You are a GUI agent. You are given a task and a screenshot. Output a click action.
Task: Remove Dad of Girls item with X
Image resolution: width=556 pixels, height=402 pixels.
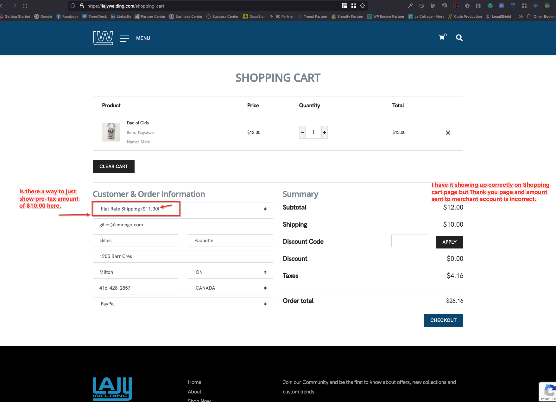(448, 133)
